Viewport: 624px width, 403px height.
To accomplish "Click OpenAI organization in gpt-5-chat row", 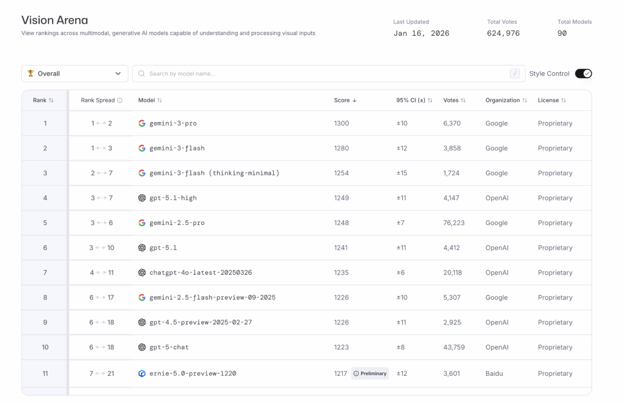I will 497,347.
